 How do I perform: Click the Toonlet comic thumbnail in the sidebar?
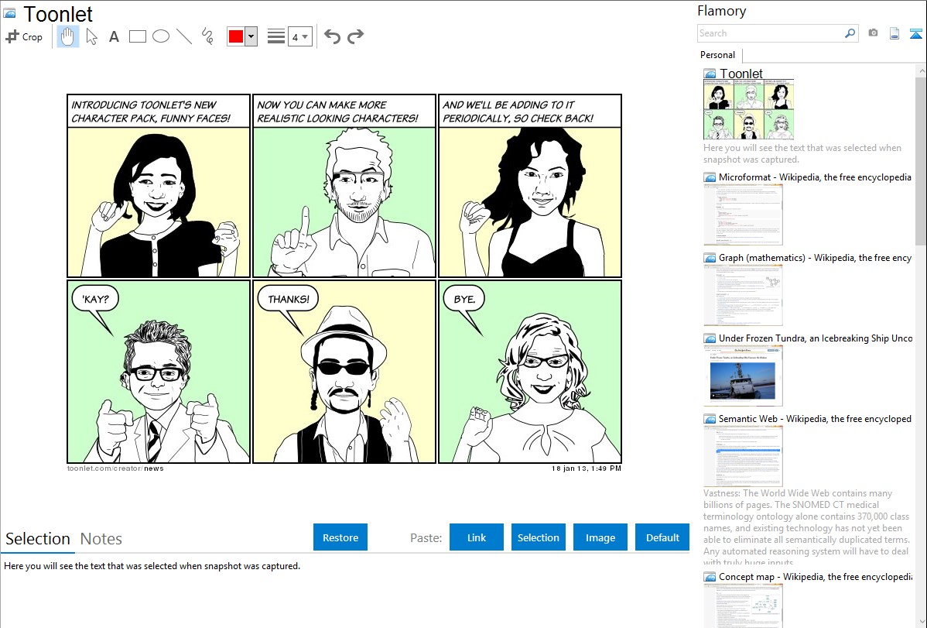coord(749,109)
